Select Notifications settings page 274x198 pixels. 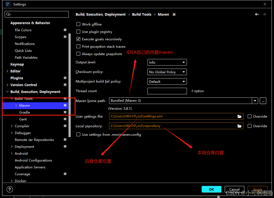point(25,44)
